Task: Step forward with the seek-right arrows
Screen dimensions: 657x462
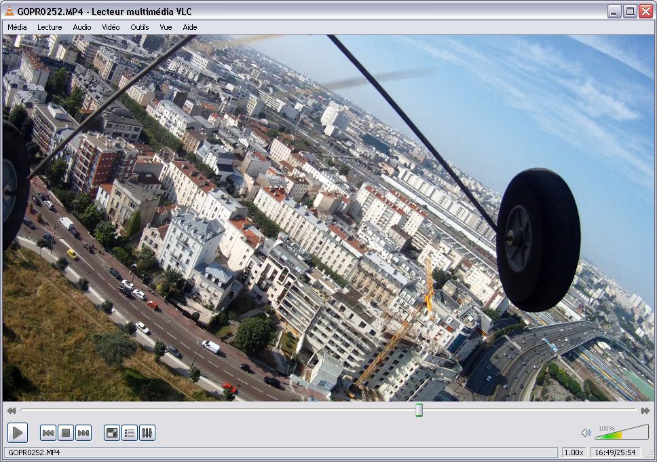Action: click(645, 410)
